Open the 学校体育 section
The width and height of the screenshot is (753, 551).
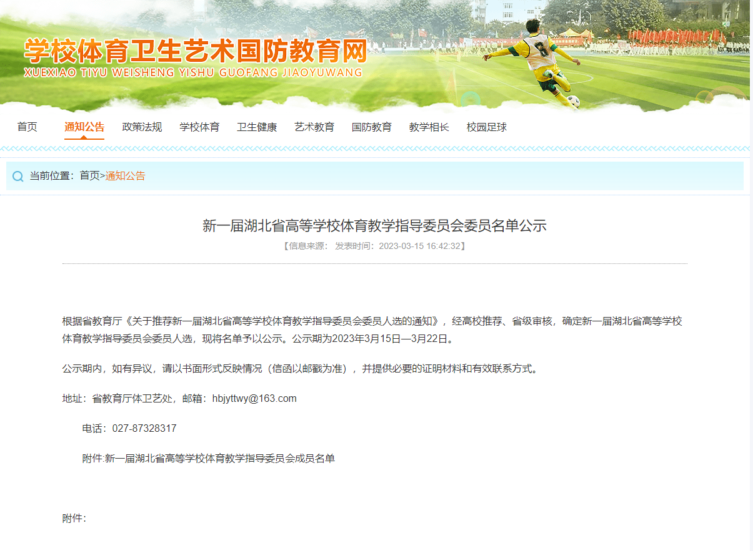tap(199, 127)
